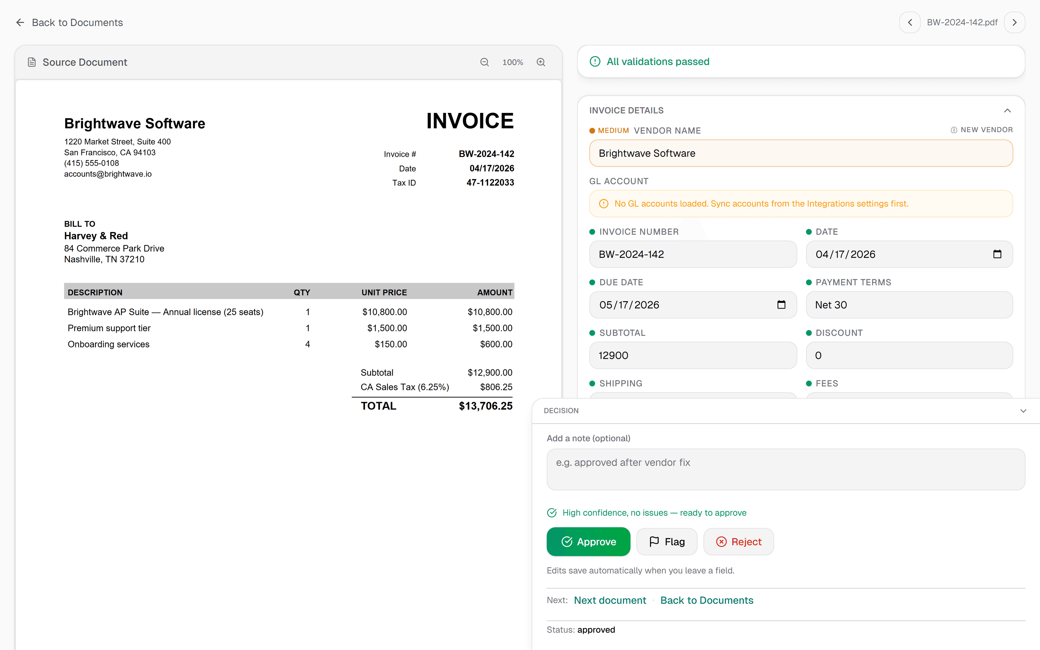Click the CA Sales Tax amount $806.25
The height and width of the screenshot is (650, 1040).
tap(496, 387)
